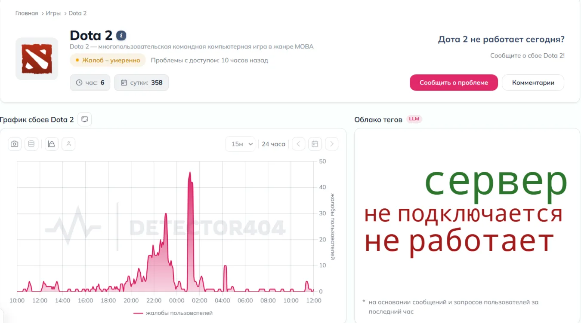This screenshot has height=323, width=581.
Task: Click Dota 2 breadcrumb item
Action: (x=77, y=13)
